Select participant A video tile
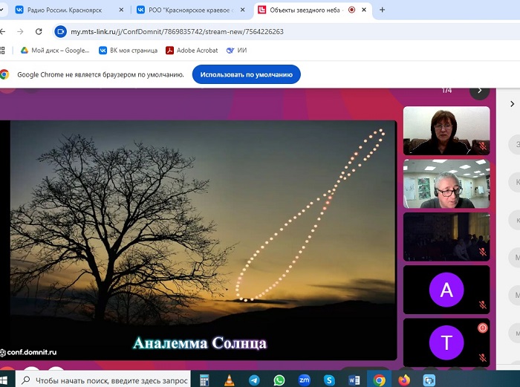520x387 pixels. pos(446,290)
